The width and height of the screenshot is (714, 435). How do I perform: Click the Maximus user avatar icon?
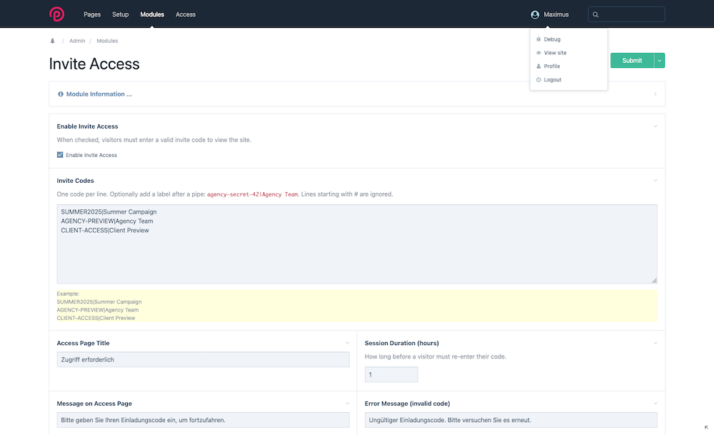tap(535, 14)
